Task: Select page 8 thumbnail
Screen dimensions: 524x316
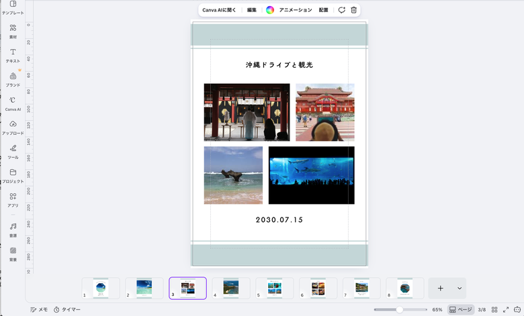Action: click(405, 288)
